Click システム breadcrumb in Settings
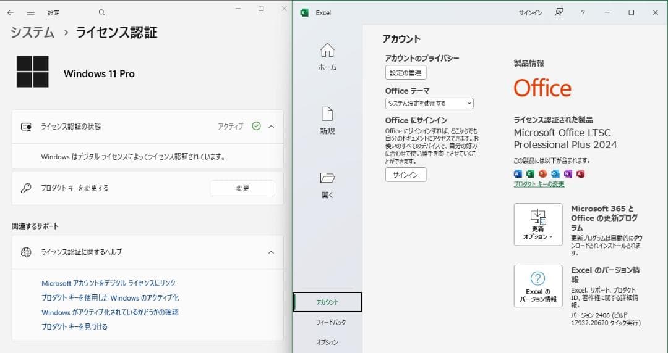The height and width of the screenshot is (353, 668). click(32, 32)
